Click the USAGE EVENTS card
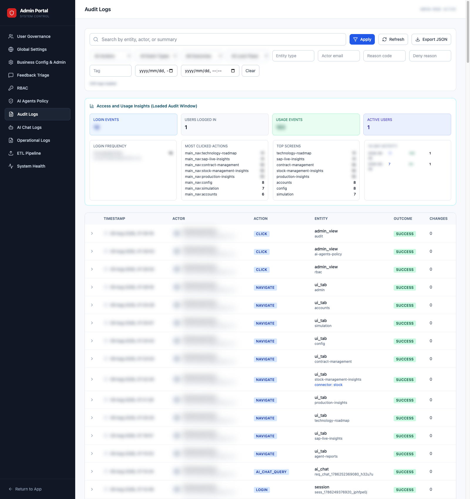470x499 pixels. click(x=316, y=124)
